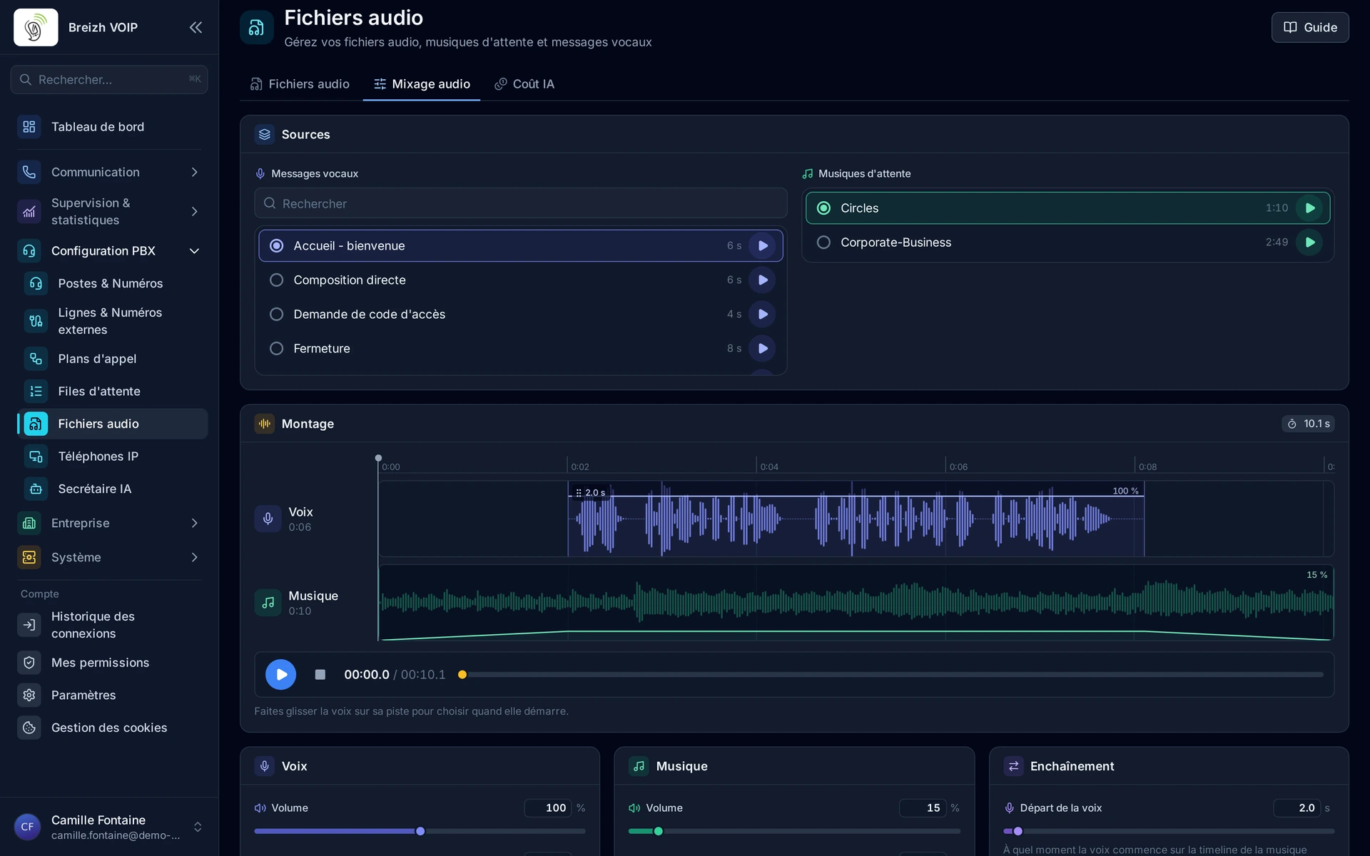This screenshot has width=1370, height=856.
Task: Adjust the Voix volume slider handle
Action: tap(420, 831)
